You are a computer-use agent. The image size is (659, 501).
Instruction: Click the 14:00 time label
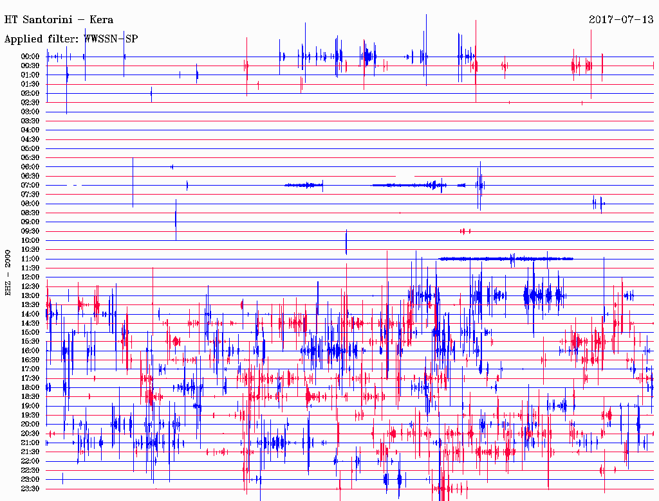30,314
